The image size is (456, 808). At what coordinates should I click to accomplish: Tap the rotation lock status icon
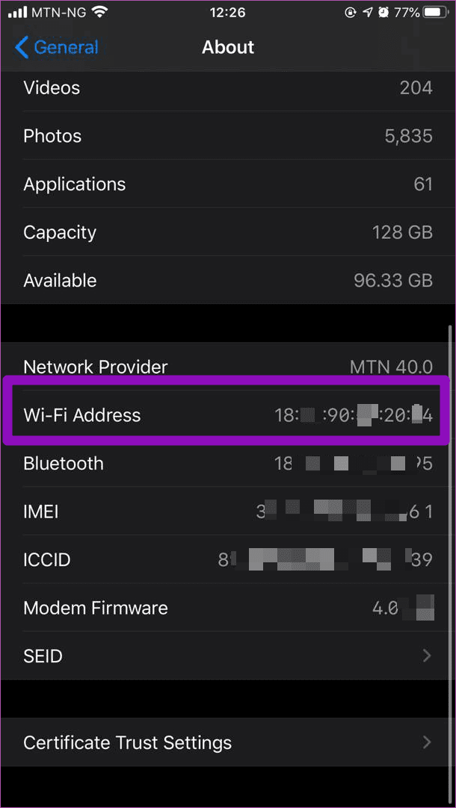pyautogui.click(x=350, y=12)
